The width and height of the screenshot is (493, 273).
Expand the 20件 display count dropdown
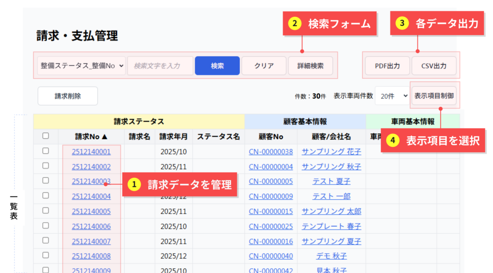(392, 96)
